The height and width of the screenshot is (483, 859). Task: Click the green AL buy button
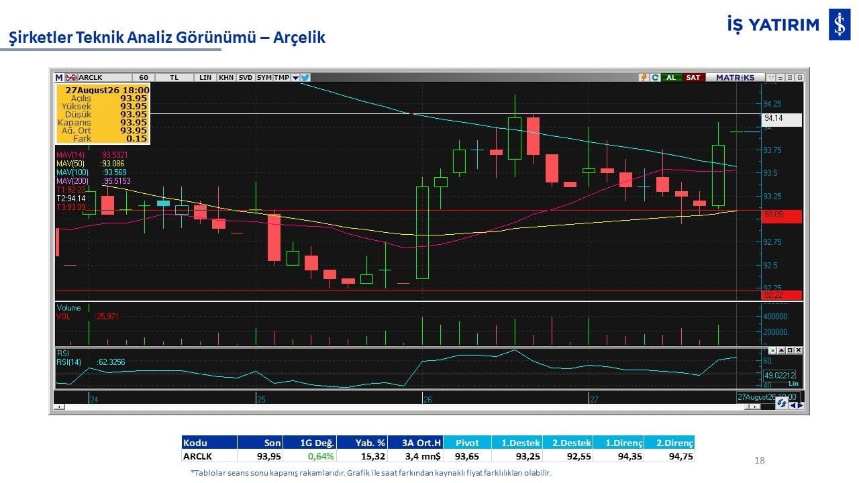click(672, 78)
